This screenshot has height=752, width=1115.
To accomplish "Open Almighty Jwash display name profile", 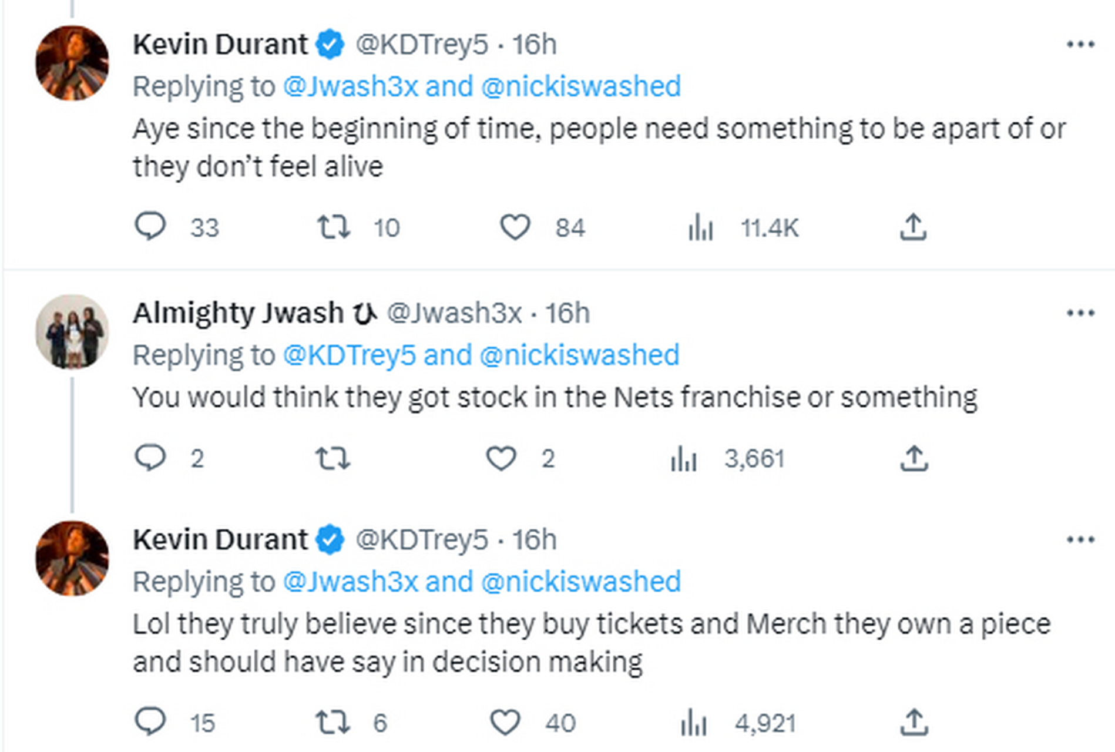I will click(x=238, y=313).
